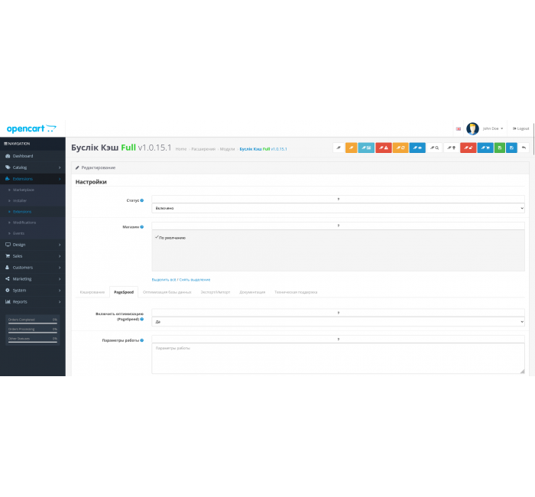Open Dashboard in the sidebar
535x497 pixels.
point(33,156)
